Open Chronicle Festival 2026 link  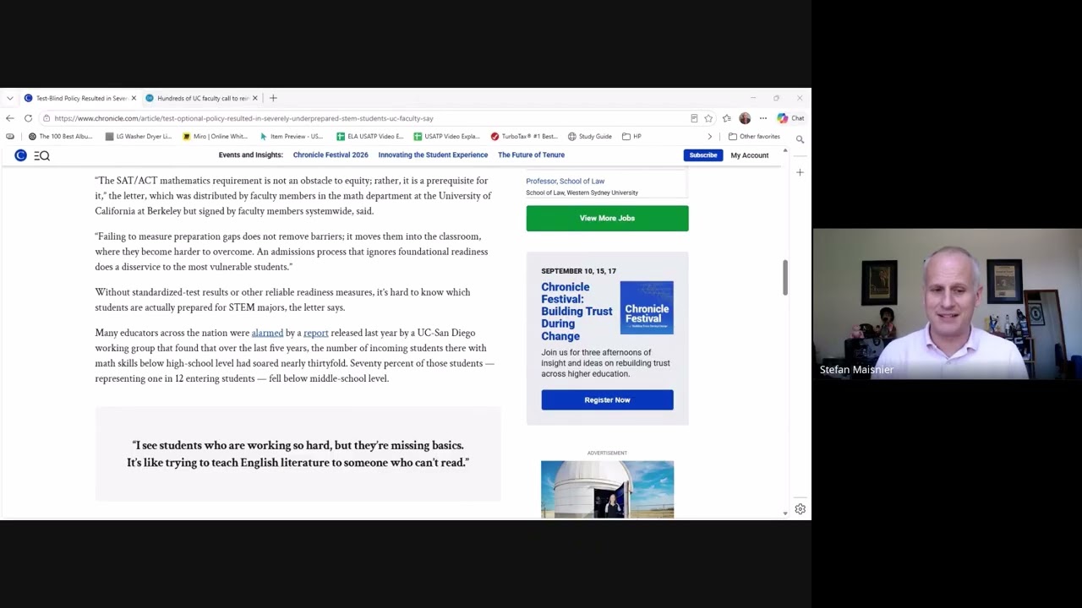coord(331,155)
